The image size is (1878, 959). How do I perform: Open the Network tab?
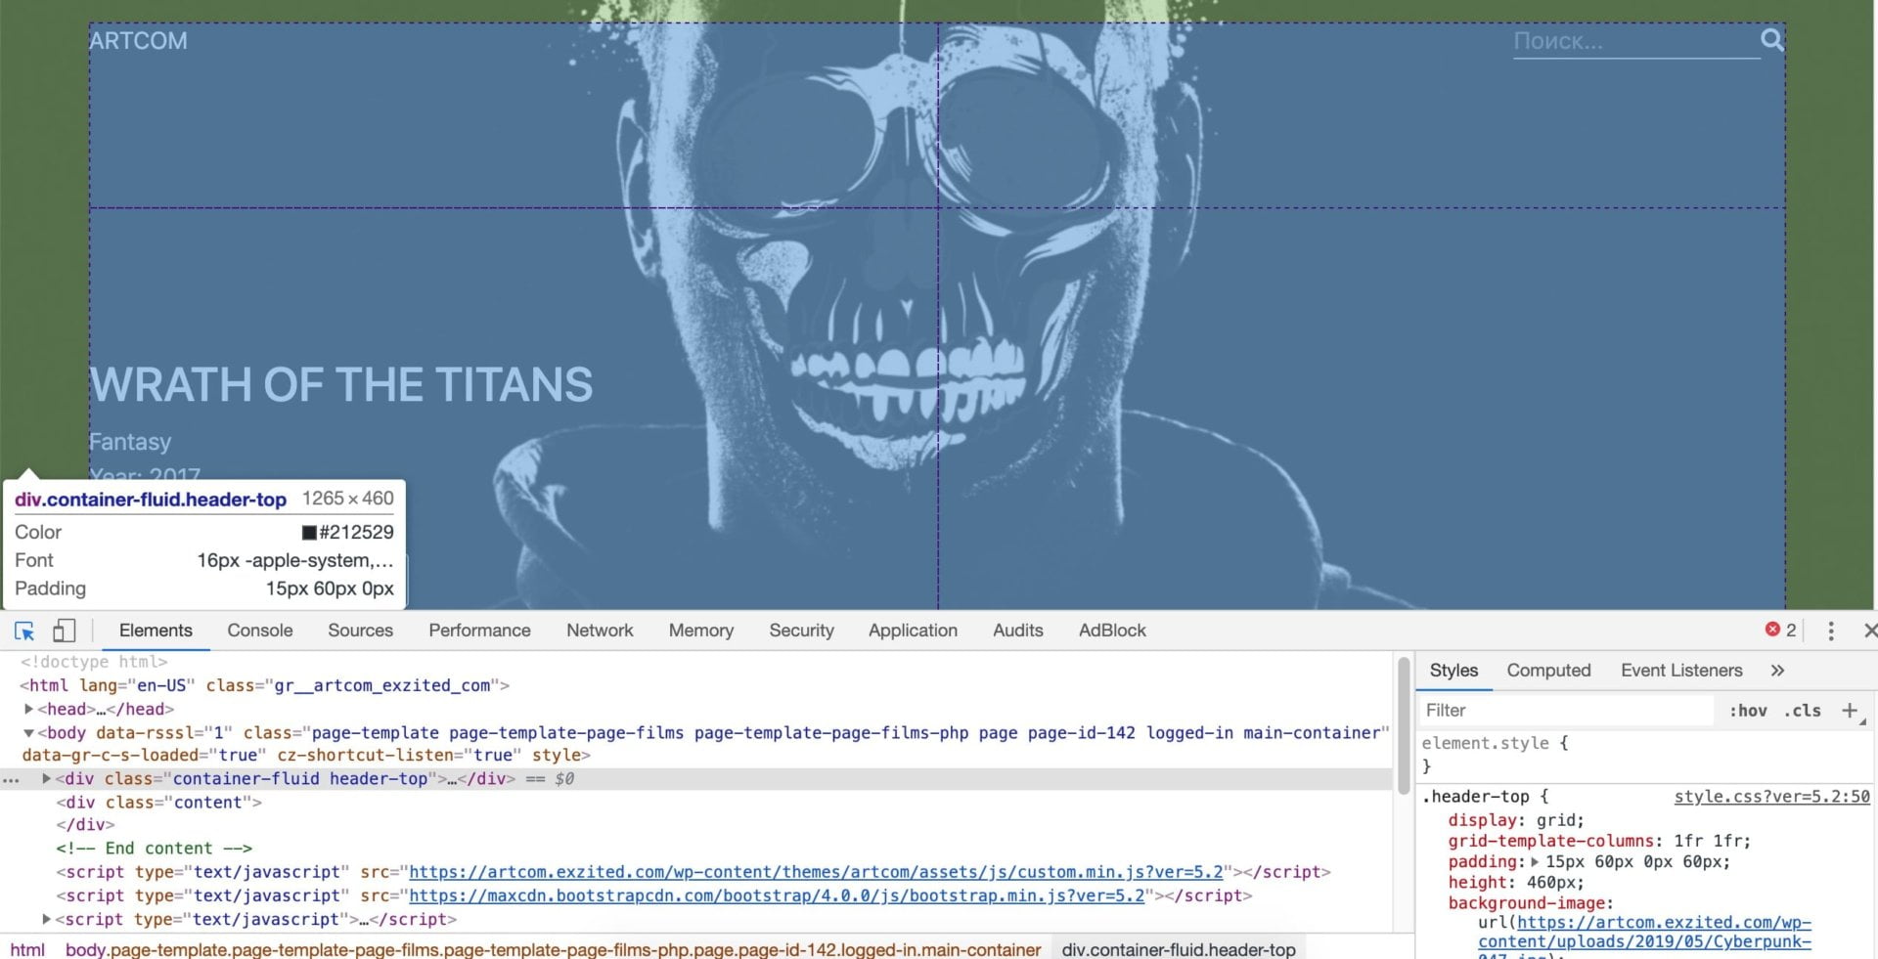[x=600, y=631]
